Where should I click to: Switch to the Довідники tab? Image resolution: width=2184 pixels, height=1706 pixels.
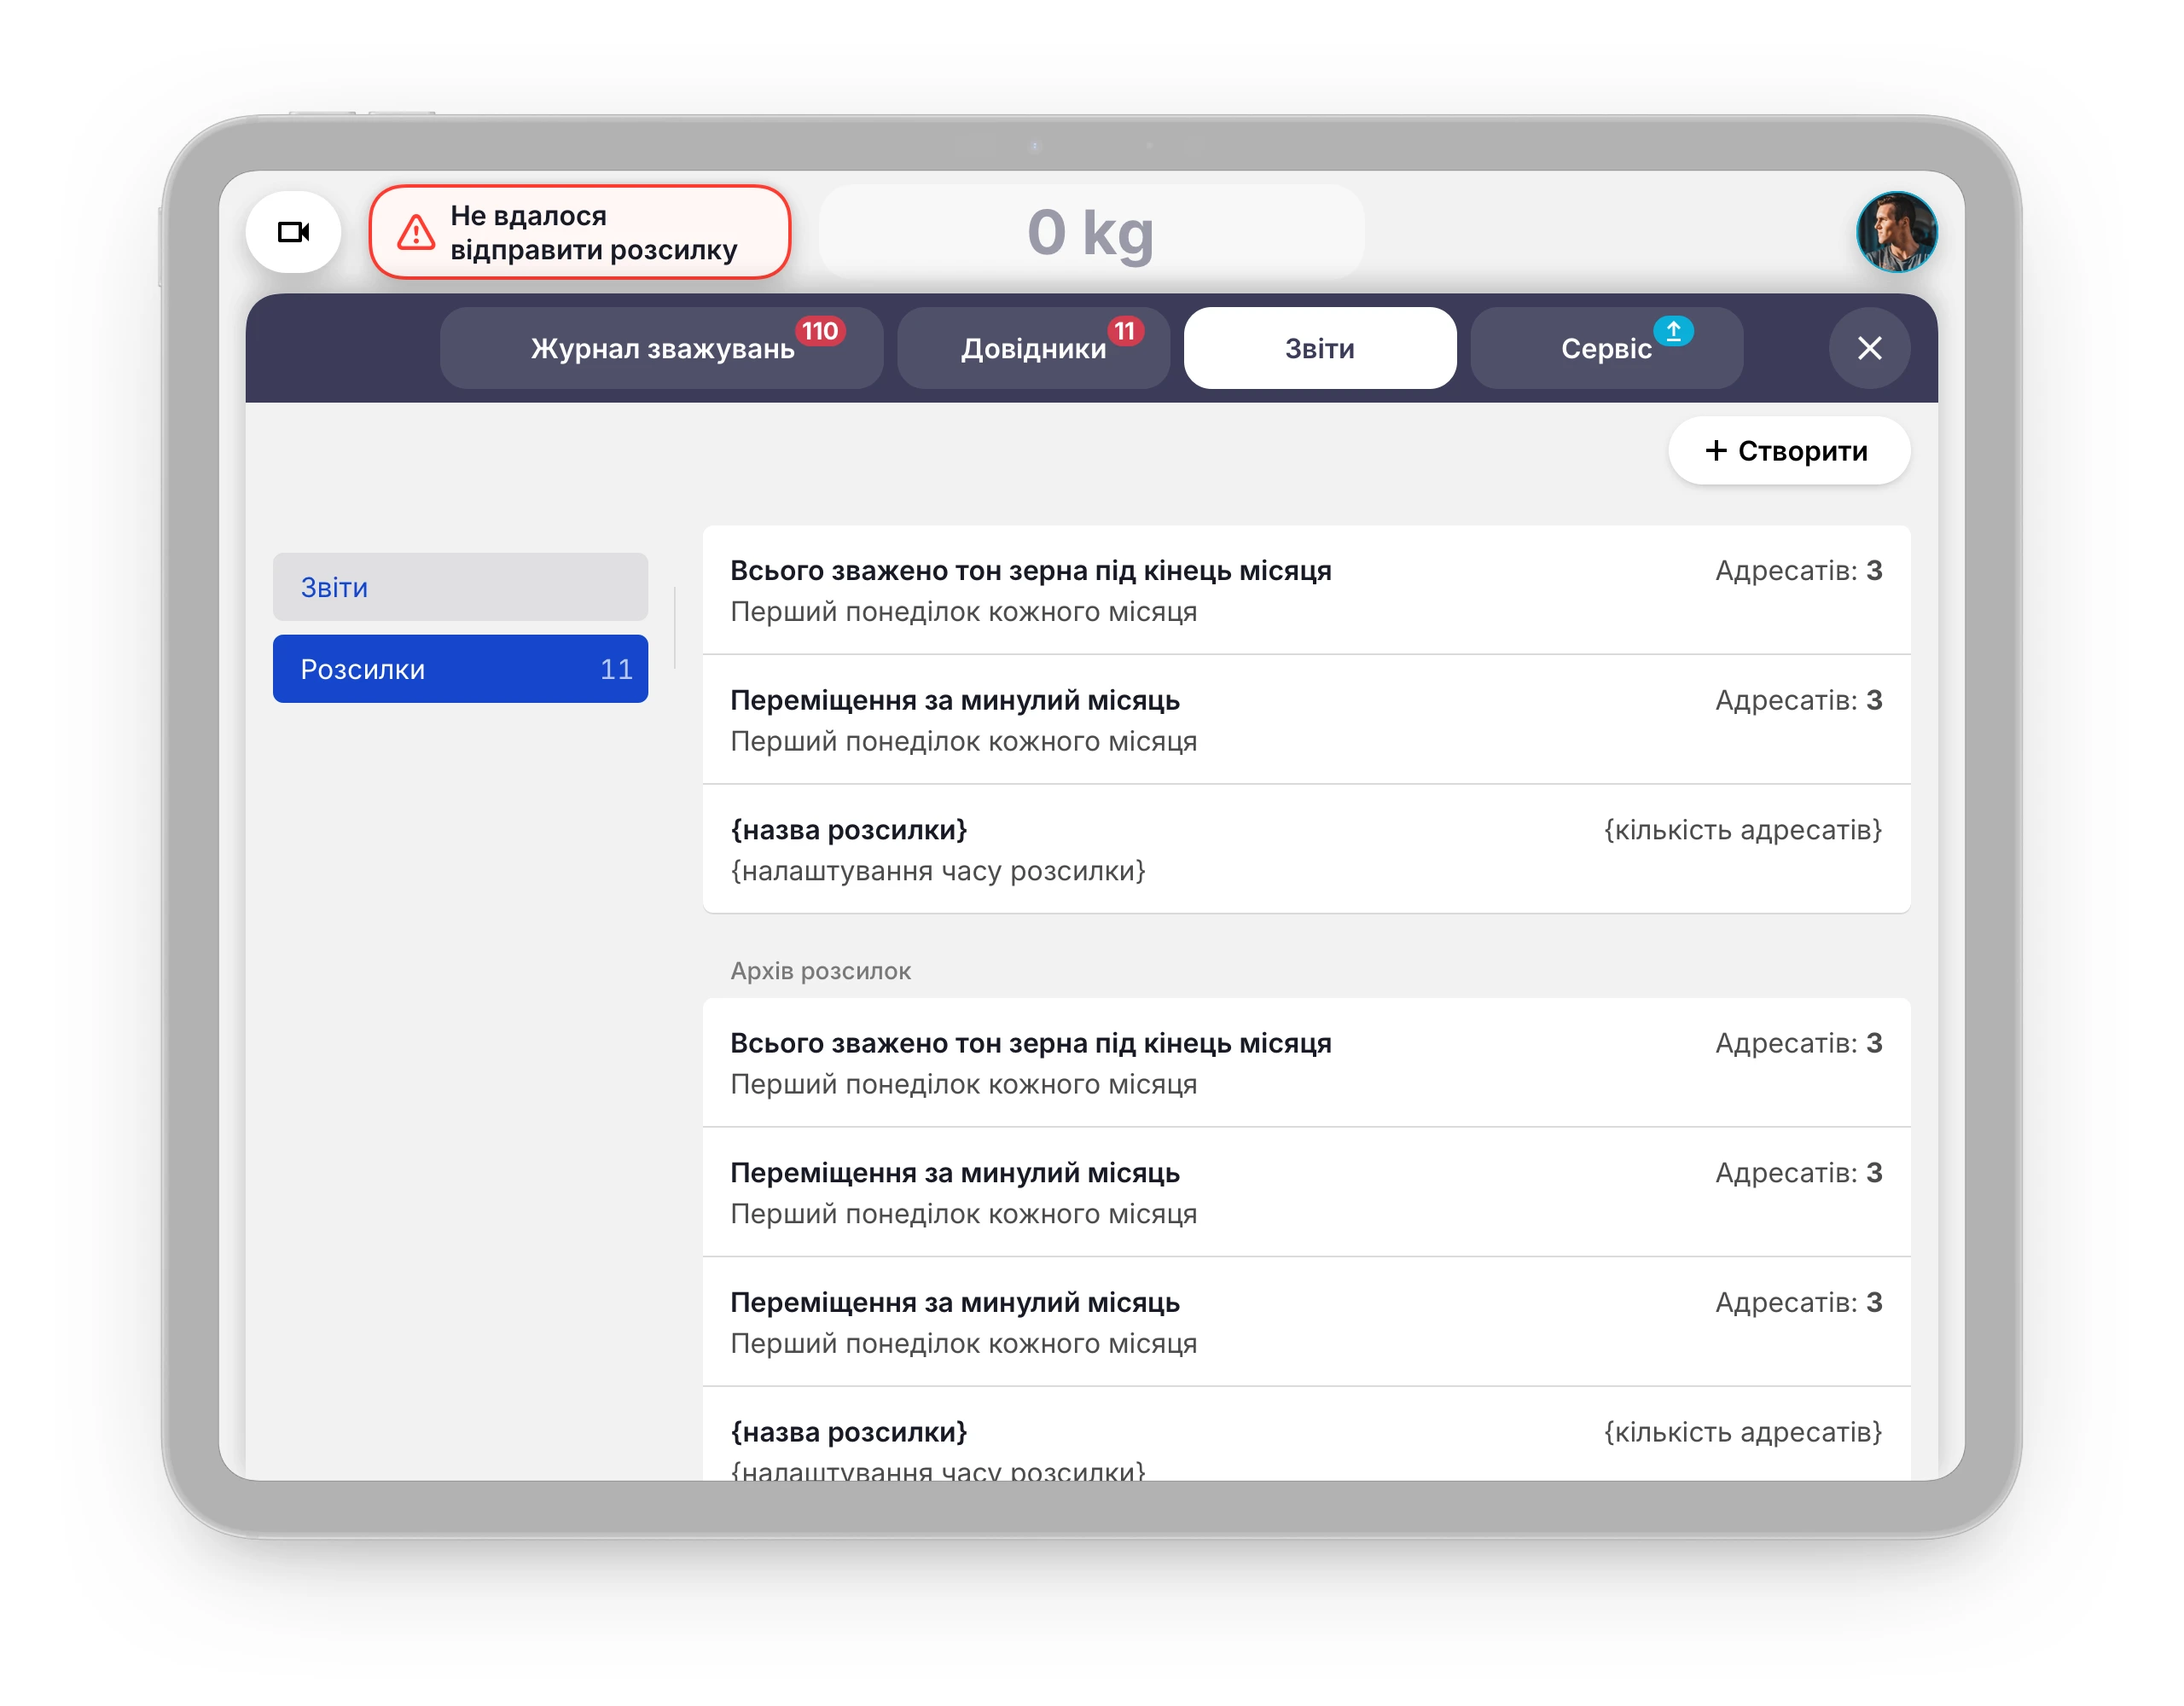click(1033, 349)
